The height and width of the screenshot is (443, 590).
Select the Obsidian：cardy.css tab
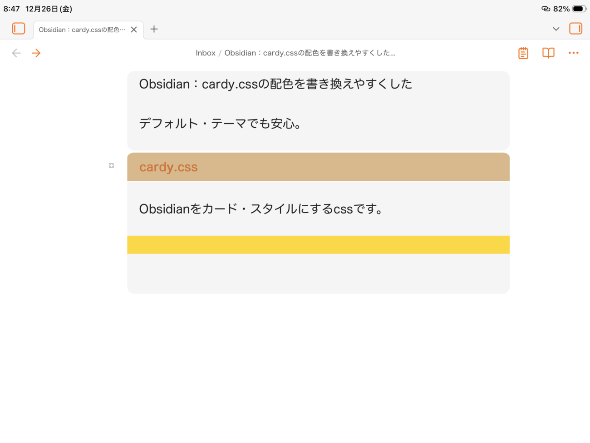(x=82, y=29)
